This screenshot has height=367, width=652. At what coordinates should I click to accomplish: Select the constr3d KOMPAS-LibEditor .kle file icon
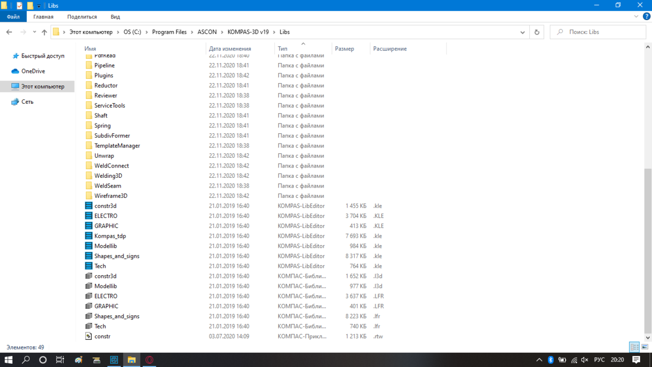click(x=89, y=206)
